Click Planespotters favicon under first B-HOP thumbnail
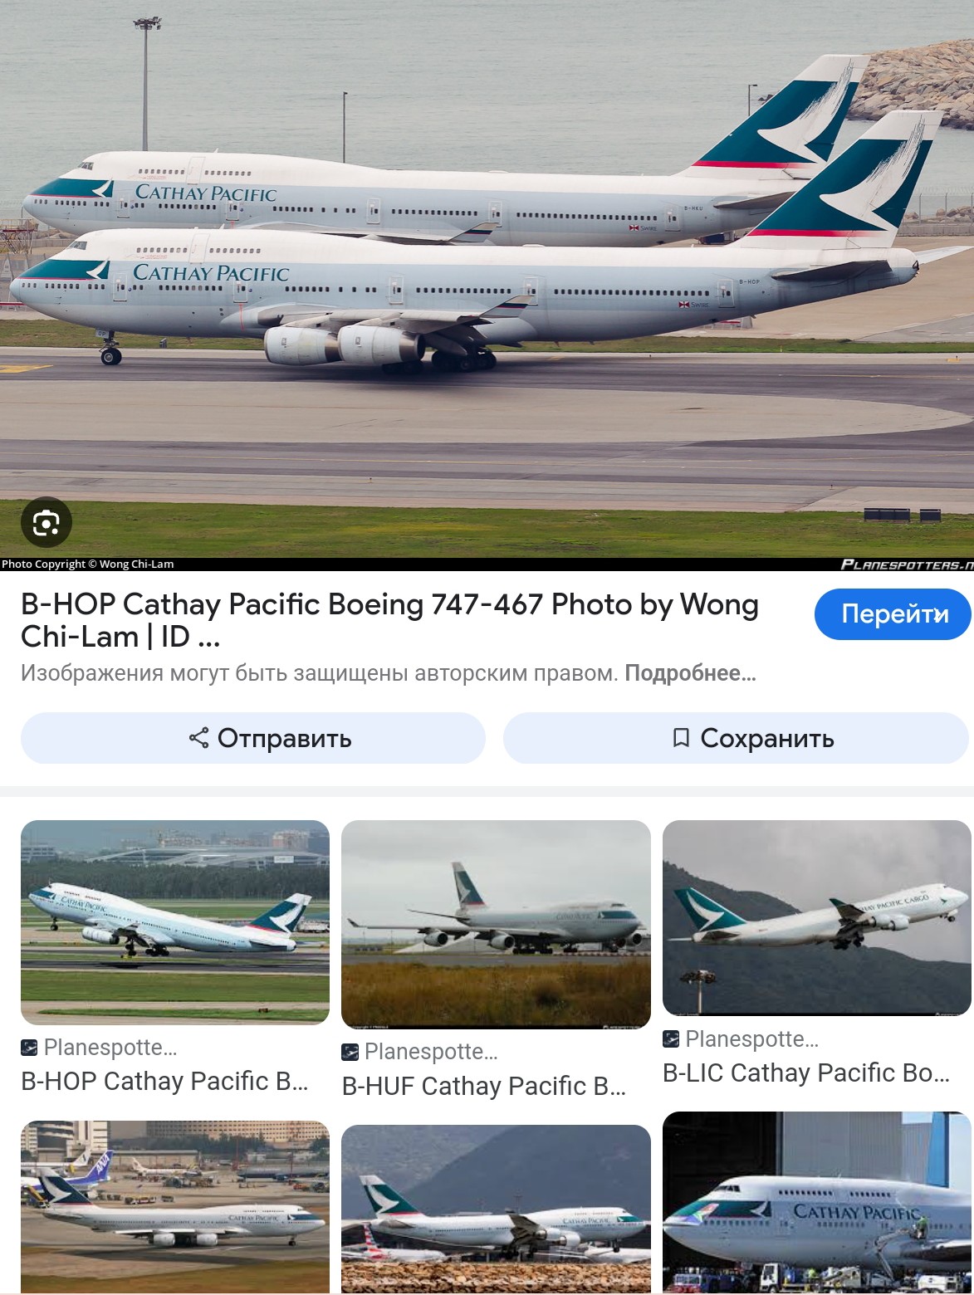Image resolution: width=974 pixels, height=1295 pixels. coord(29,1048)
